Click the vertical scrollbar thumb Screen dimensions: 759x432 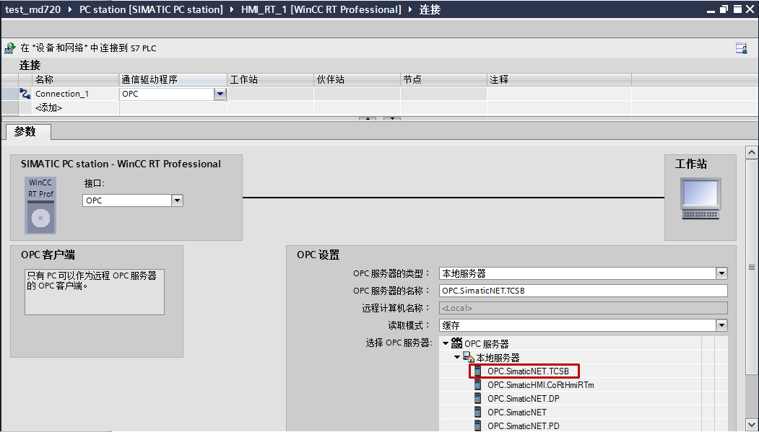tap(751, 267)
